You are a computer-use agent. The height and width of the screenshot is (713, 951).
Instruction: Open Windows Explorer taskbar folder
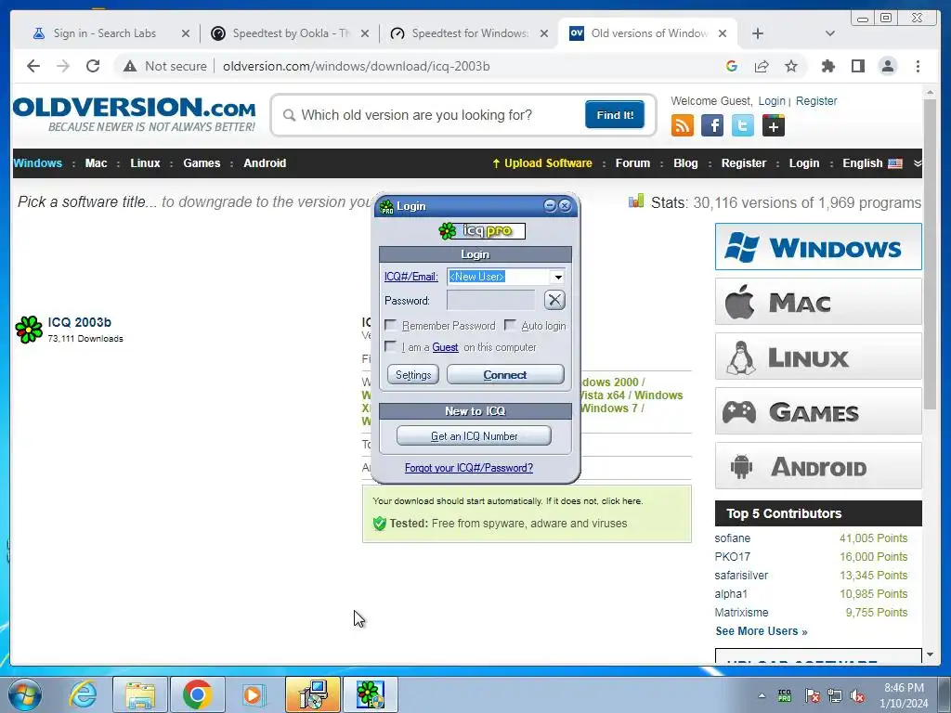(139, 694)
